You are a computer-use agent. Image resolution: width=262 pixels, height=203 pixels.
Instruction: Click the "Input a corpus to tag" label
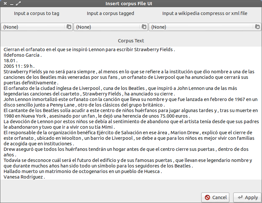click(37, 14)
